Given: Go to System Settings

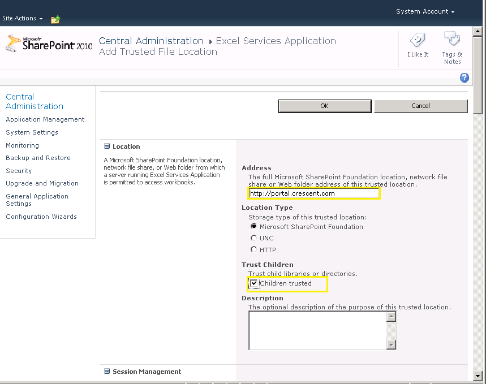Looking at the screenshot, I should coord(32,132).
